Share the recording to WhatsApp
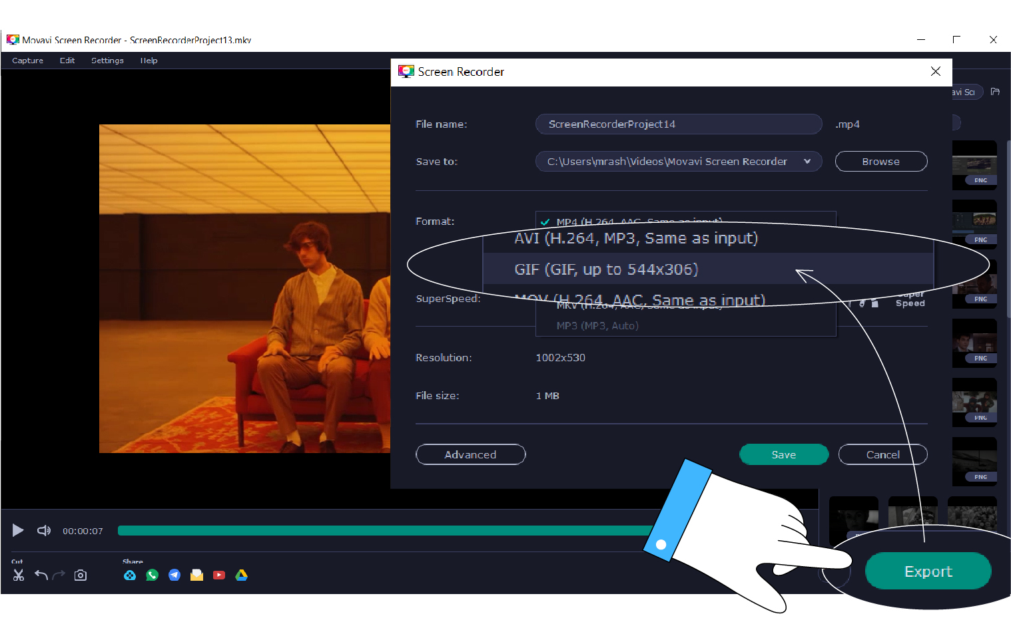 pos(153,575)
